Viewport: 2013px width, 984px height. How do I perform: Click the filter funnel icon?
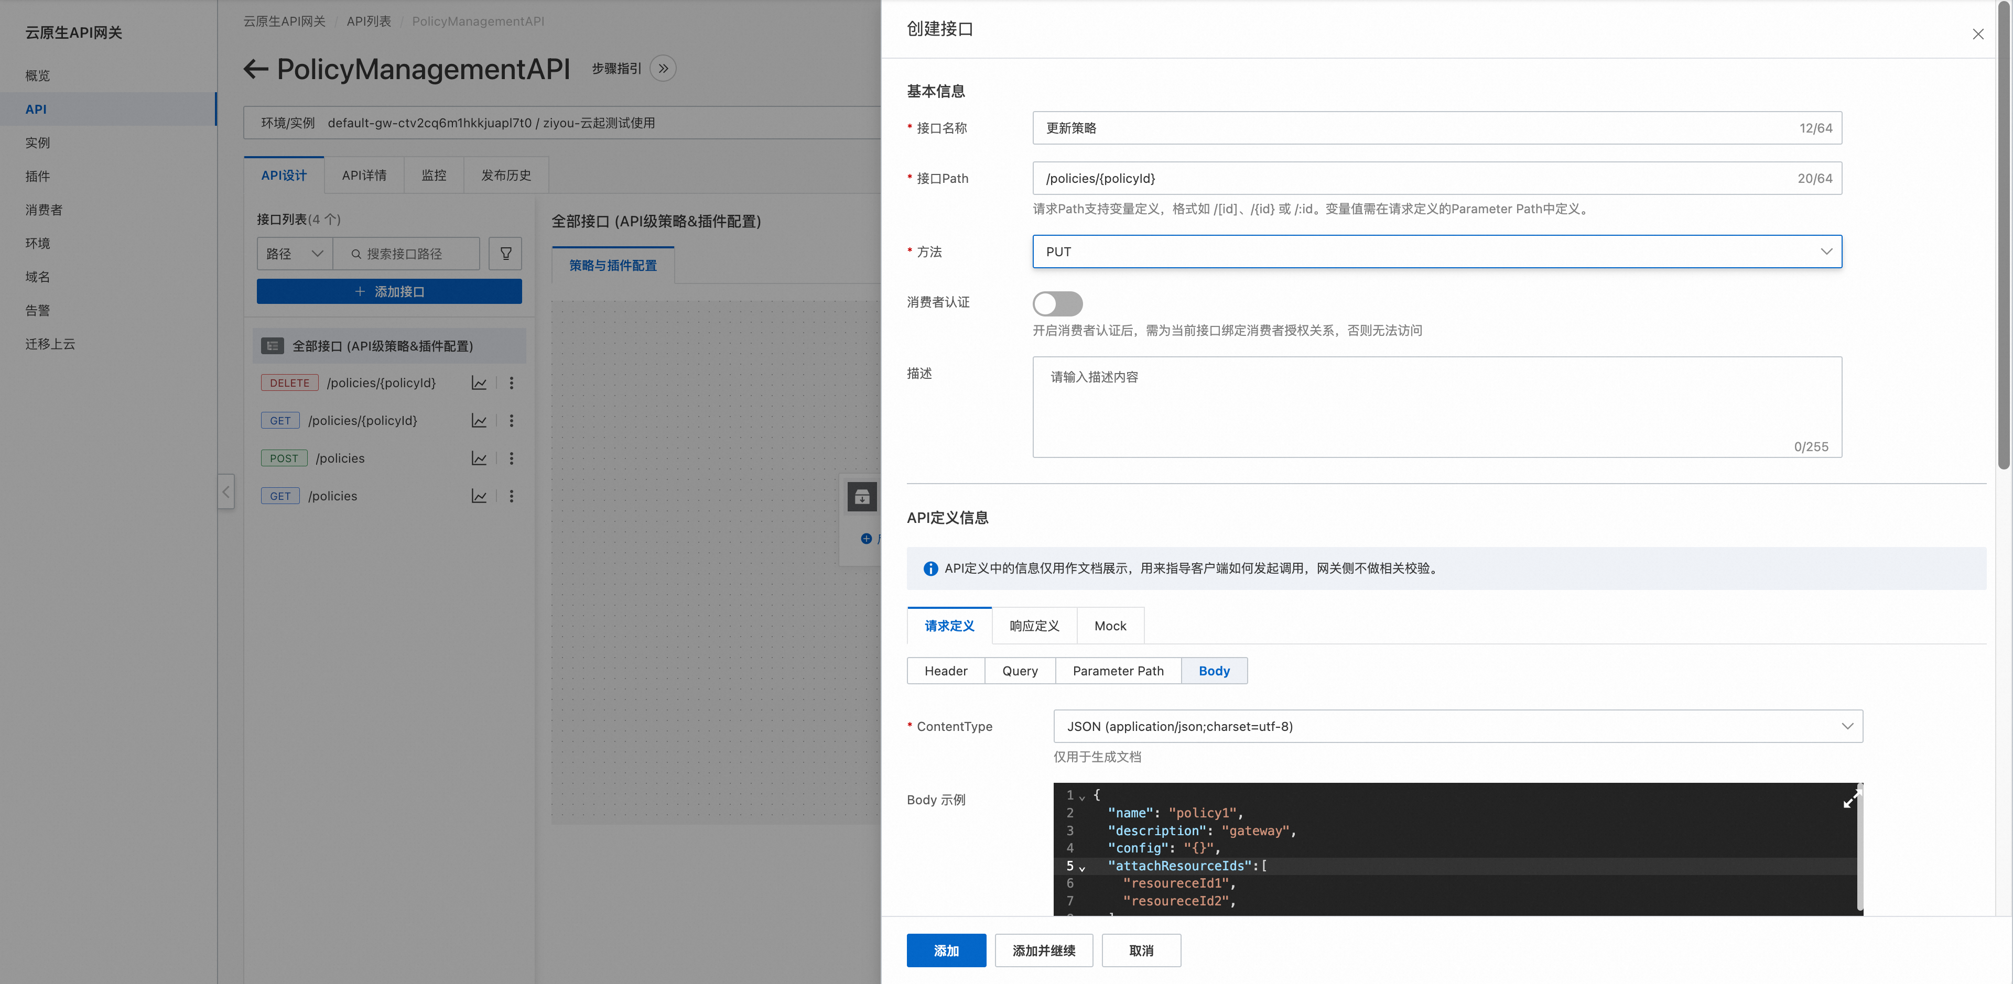pos(505,253)
